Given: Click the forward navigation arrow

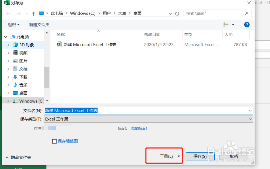Looking at the screenshot, I should (x=18, y=13).
